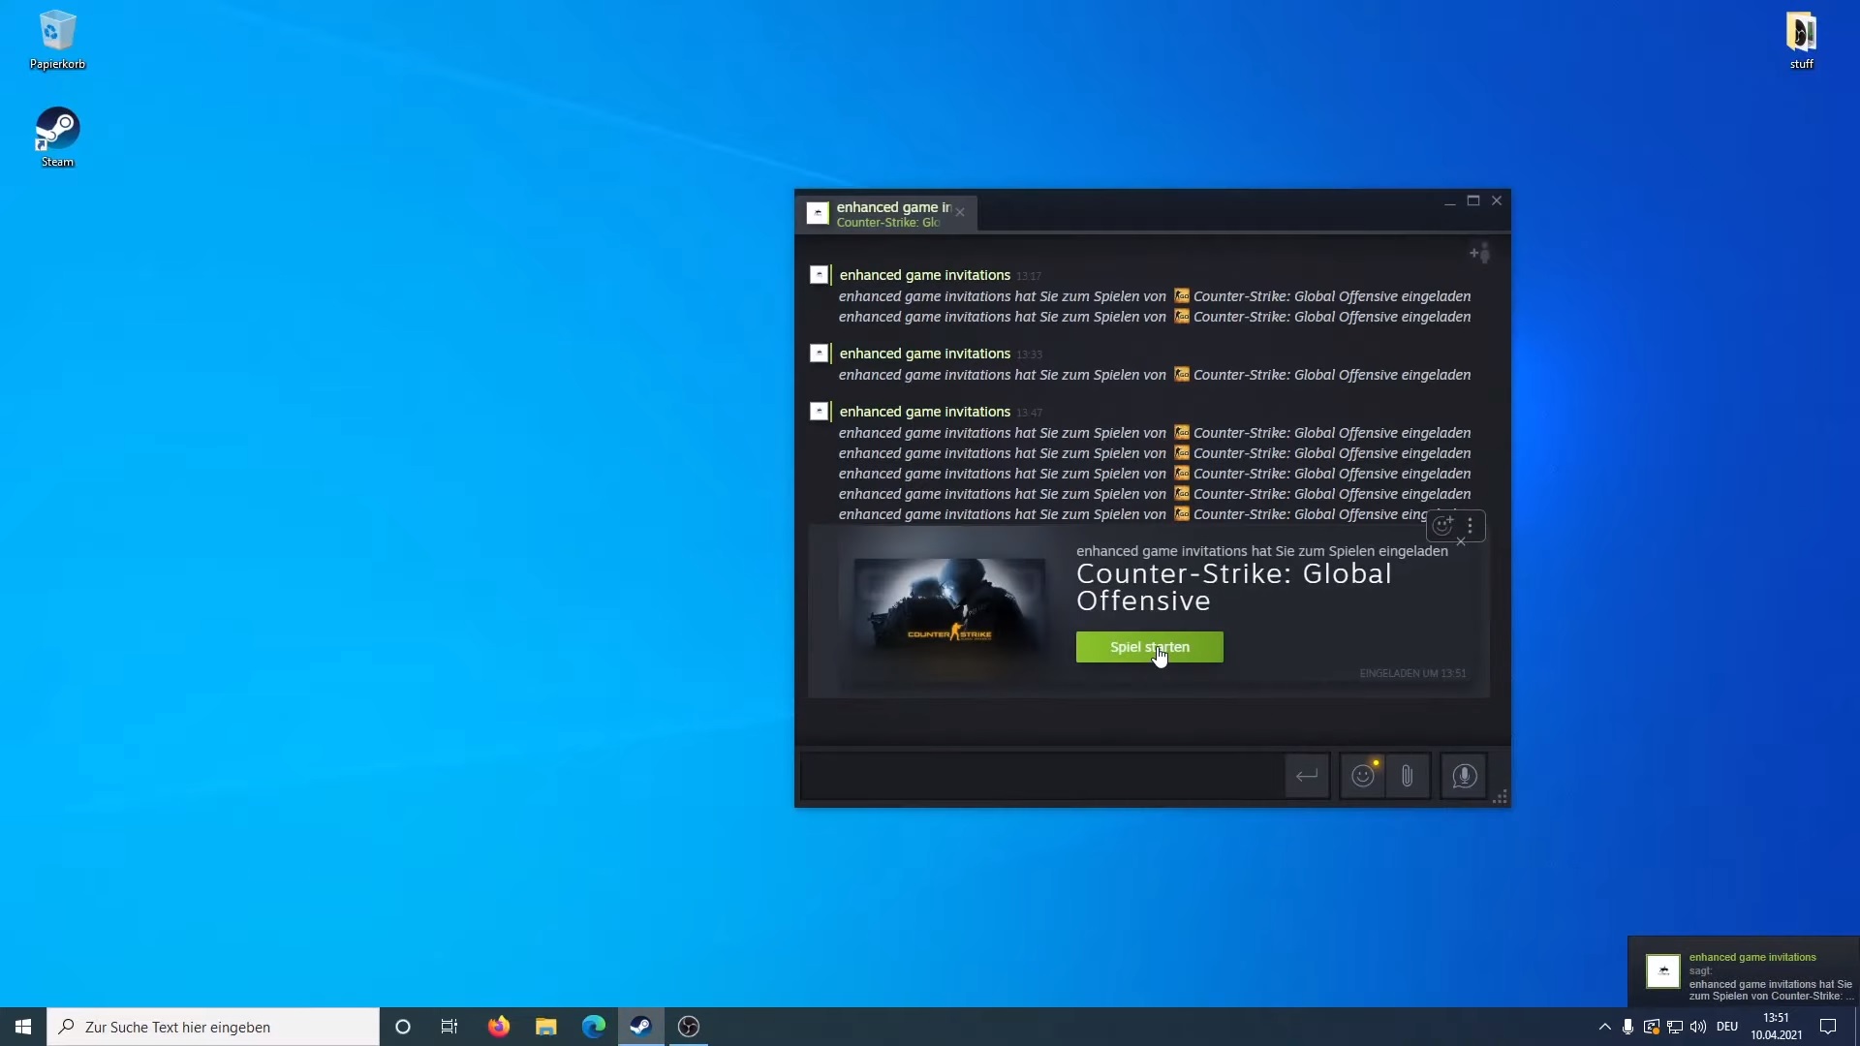This screenshot has width=1860, height=1046.
Task: Launch Microsoft Edge from the taskbar
Action: [x=594, y=1027]
